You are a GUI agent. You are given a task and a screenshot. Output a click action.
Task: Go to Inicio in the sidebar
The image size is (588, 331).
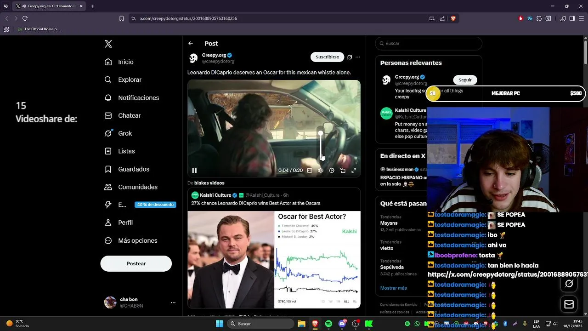(119, 62)
